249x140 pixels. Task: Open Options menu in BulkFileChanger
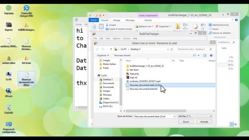coord(117,38)
